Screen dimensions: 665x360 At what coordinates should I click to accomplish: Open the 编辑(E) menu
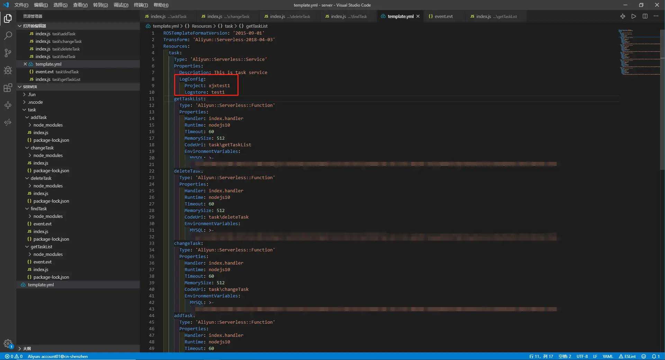tap(41, 5)
